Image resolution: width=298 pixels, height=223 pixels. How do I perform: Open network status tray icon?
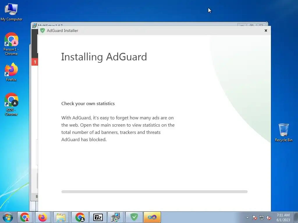pyautogui.click(x=262, y=217)
